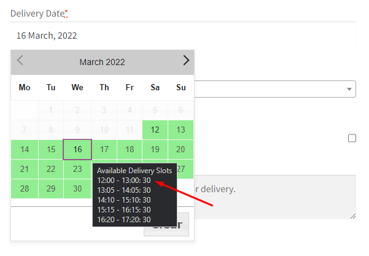Select Sunday March 20

(x=181, y=149)
